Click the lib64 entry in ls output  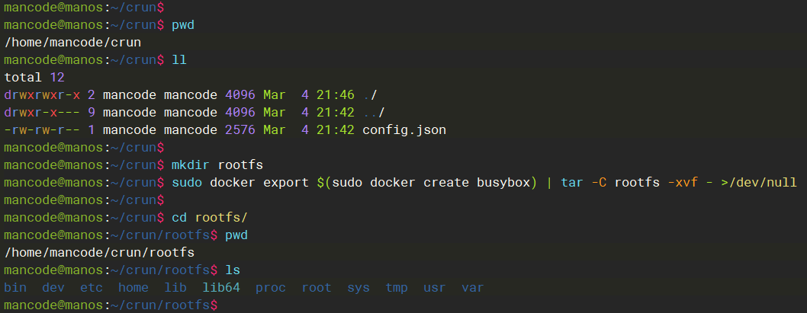pos(221,287)
